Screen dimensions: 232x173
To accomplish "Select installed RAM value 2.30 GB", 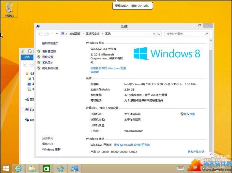I will [129, 90].
